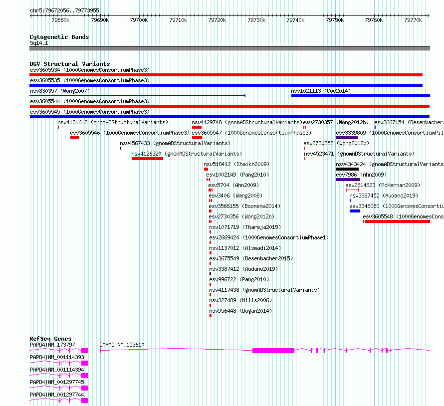
Task: Click the esv3605535 blue variant bar
Action: pos(226,85)
